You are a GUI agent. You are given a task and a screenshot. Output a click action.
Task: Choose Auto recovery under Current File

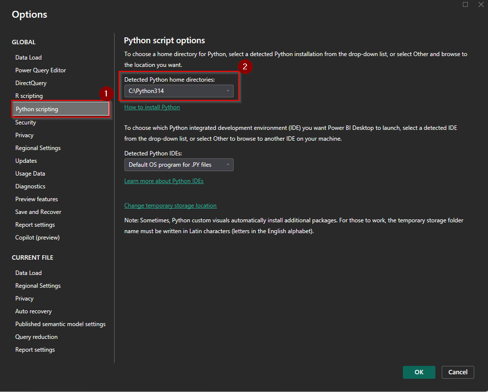(33, 311)
